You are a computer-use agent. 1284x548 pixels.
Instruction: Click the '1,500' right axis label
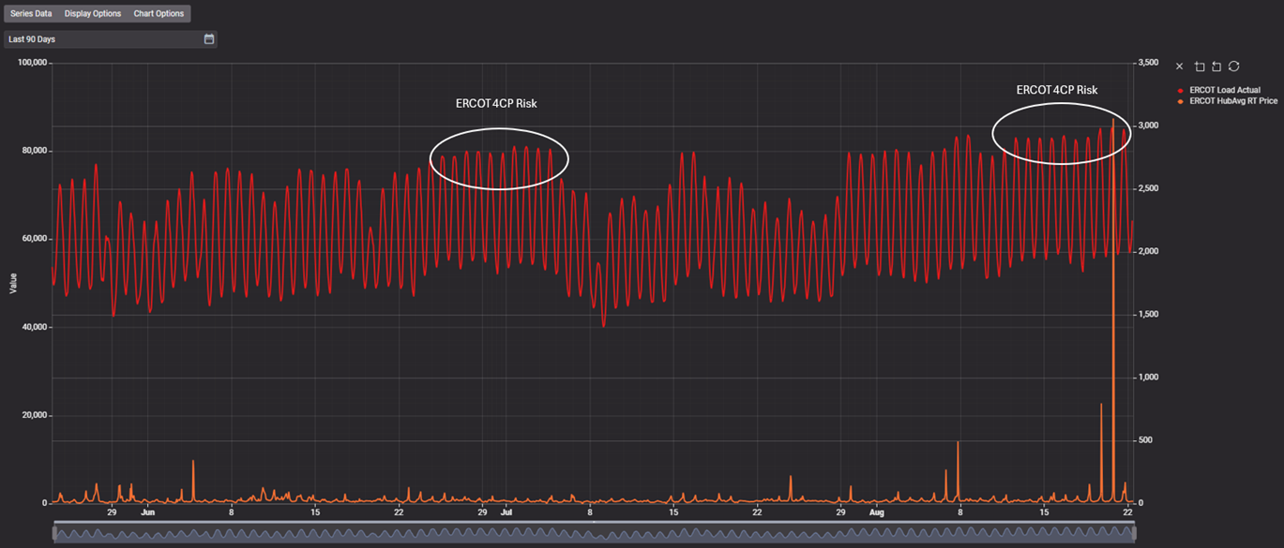(1147, 315)
